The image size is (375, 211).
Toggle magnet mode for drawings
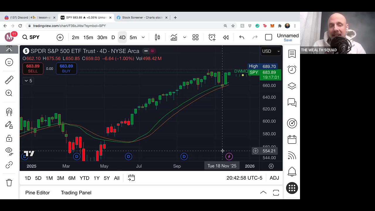(x=9, y=112)
